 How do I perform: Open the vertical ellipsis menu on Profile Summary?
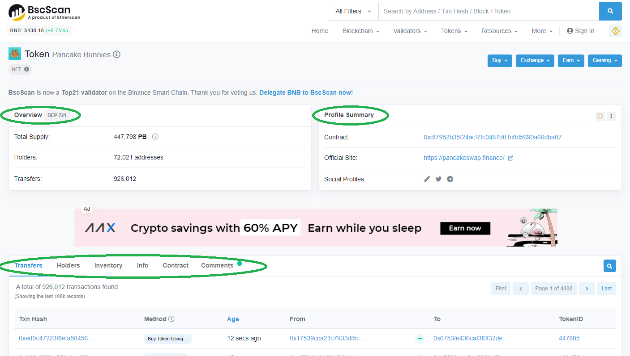(611, 116)
